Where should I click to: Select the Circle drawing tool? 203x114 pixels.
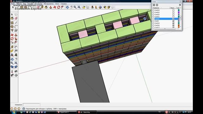(12, 27)
